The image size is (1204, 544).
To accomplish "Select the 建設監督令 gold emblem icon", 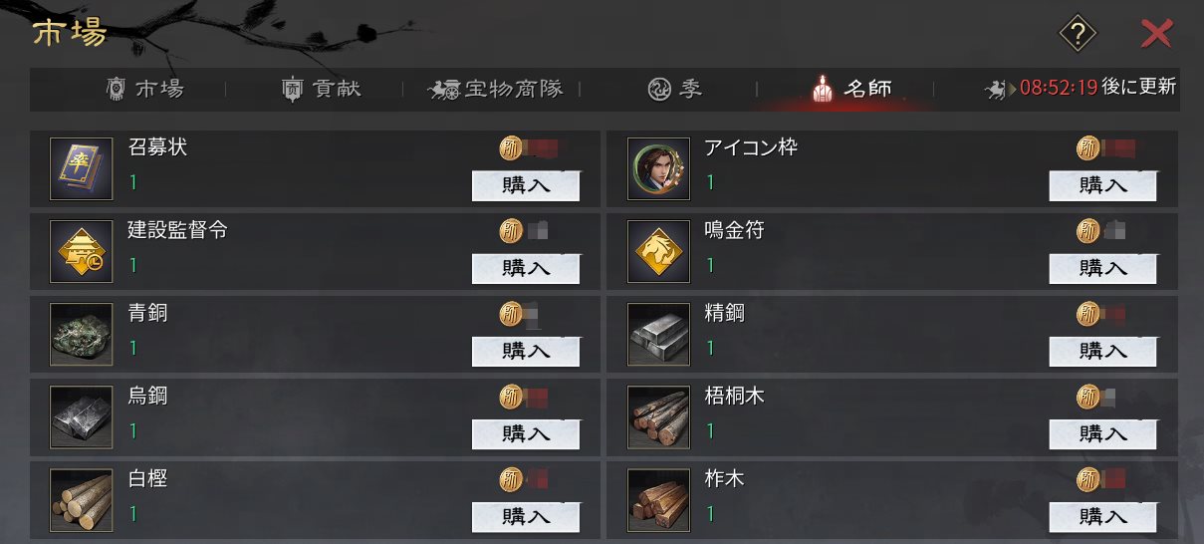I will click(x=81, y=251).
